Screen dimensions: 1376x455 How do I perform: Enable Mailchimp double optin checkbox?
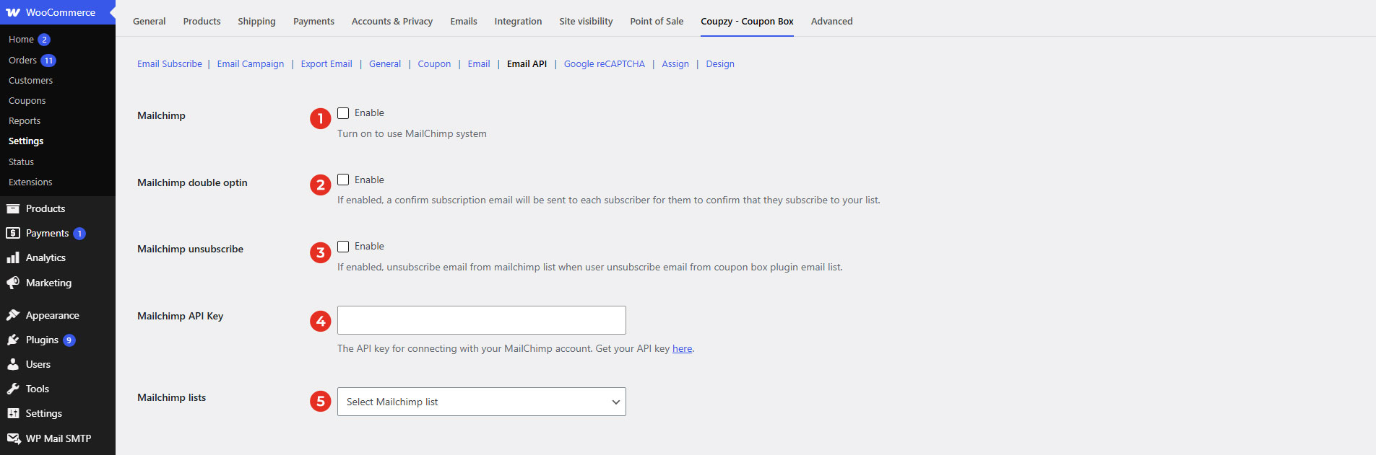pos(343,180)
